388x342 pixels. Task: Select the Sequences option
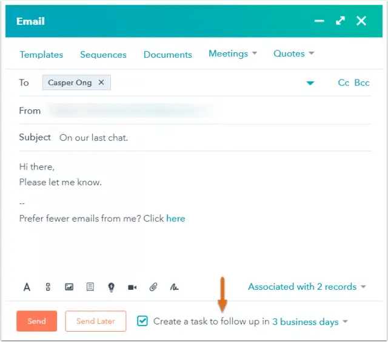click(x=103, y=55)
